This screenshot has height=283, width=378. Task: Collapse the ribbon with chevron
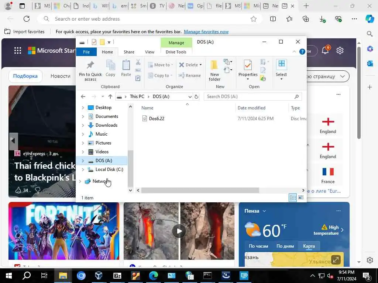[x=294, y=52]
